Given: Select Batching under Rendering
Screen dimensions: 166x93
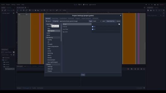Looking at the screenshot, I should 50,53.
